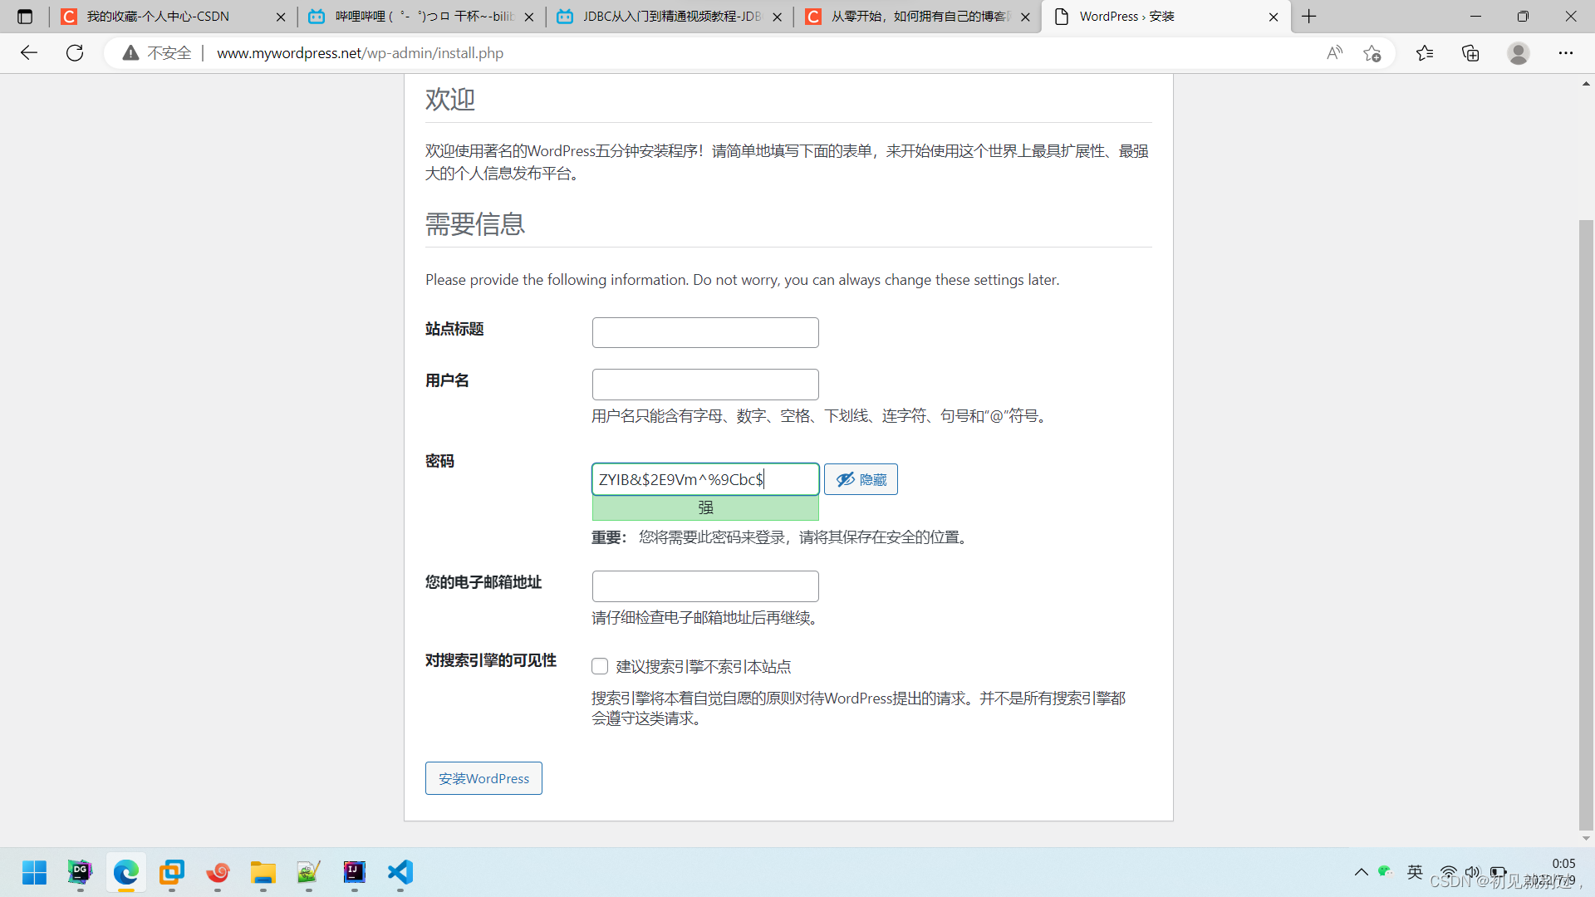Check the discourage search engines checkbox
This screenshot has height=897, width=1595.
(x=600, y=666)
